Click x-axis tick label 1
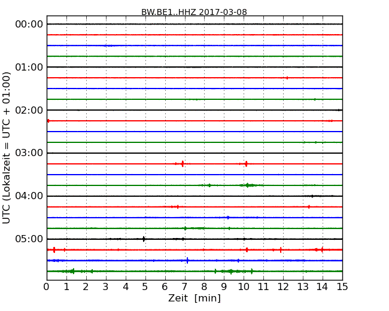 coord(66,287)
